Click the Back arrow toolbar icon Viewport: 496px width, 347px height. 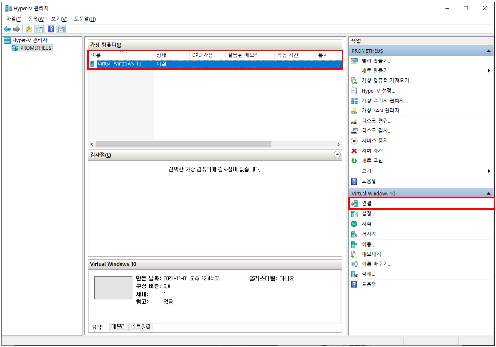[7, 29]
